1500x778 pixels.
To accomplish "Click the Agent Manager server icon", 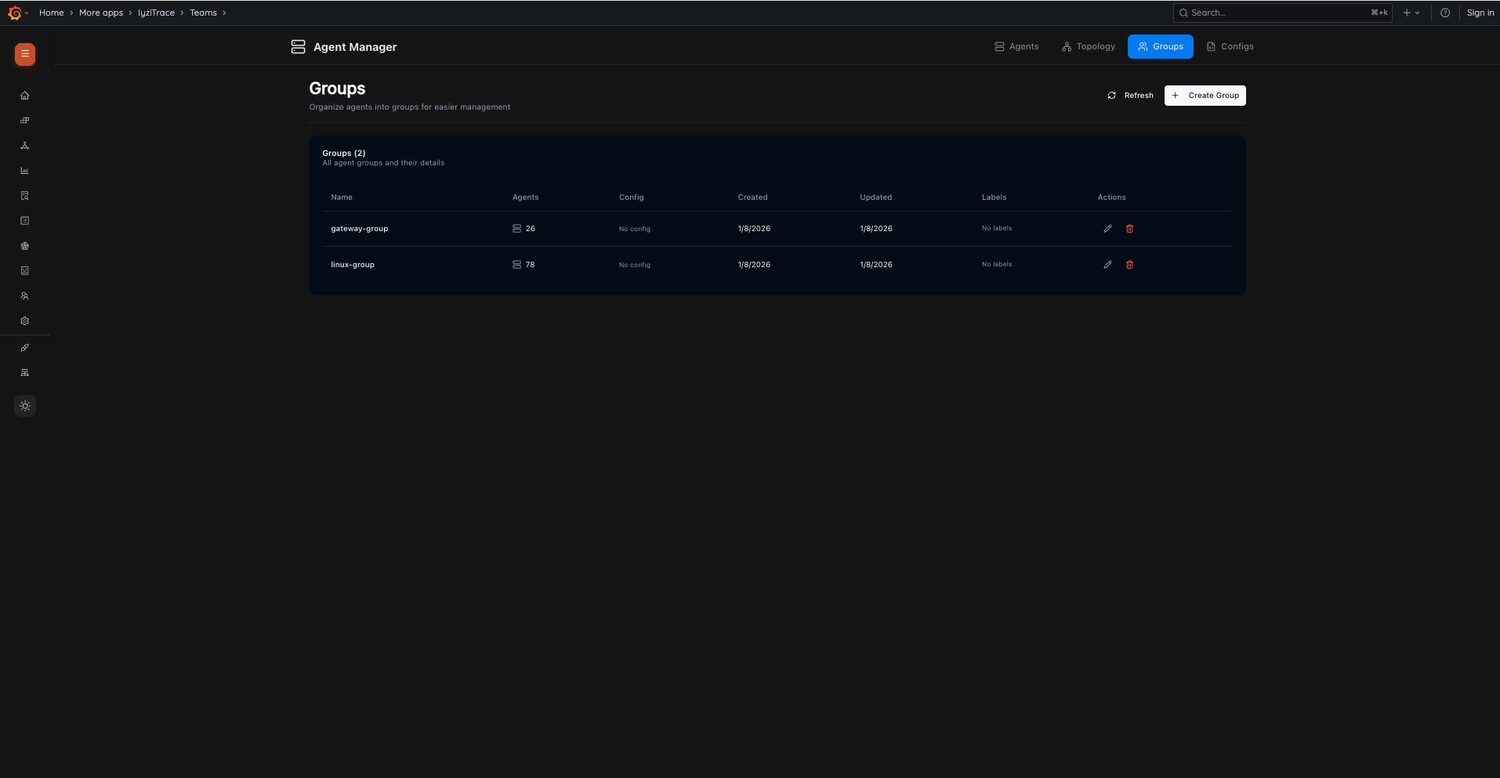I will pyautogui.click(x=298, y=47).
